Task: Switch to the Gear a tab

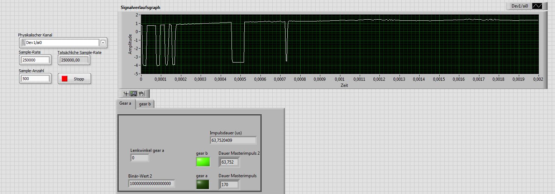Action: point(125,103)
